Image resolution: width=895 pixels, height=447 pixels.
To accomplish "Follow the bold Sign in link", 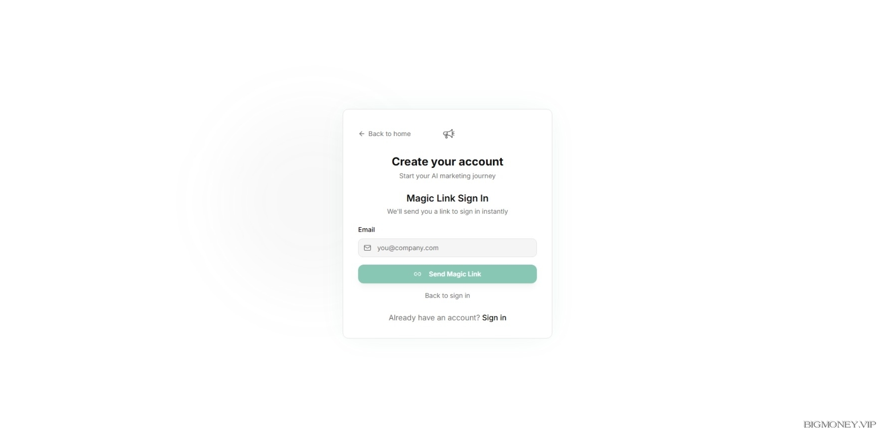I will (x=494, y=317).
